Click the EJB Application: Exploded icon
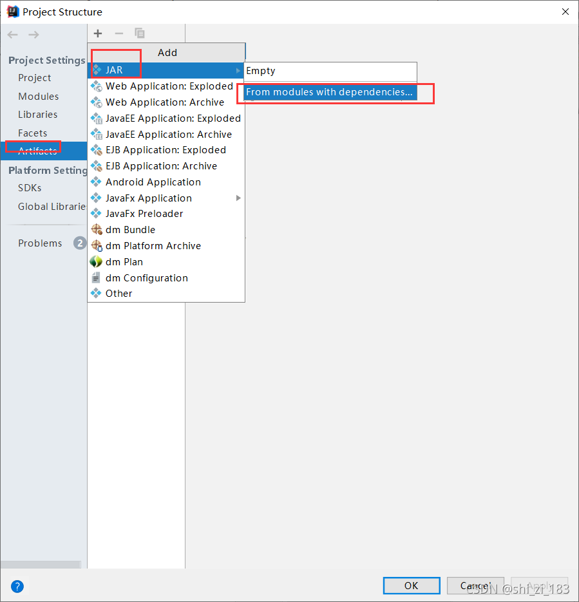Image resolution: width=579 pixels, height=602 pixels. point(97,150)
